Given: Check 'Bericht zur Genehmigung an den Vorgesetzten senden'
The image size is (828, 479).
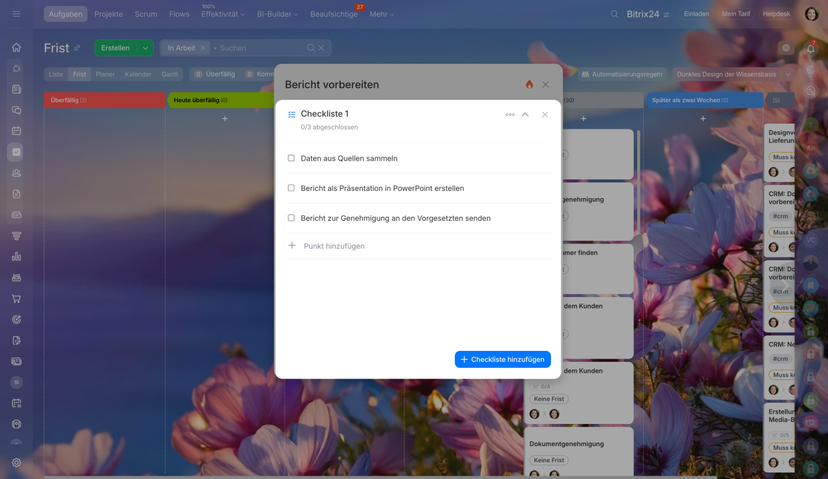Looking at the screenshot, I should pos(291,218).
